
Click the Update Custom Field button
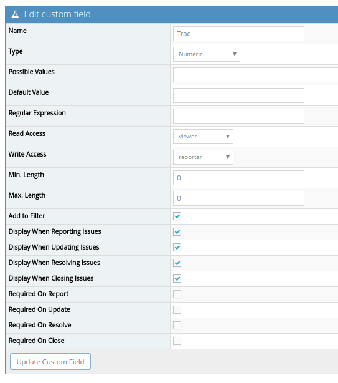50,362
